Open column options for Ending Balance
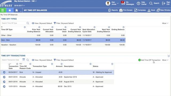Image resolution: width=171 pixels, height=96 pixels. point(123,27)
